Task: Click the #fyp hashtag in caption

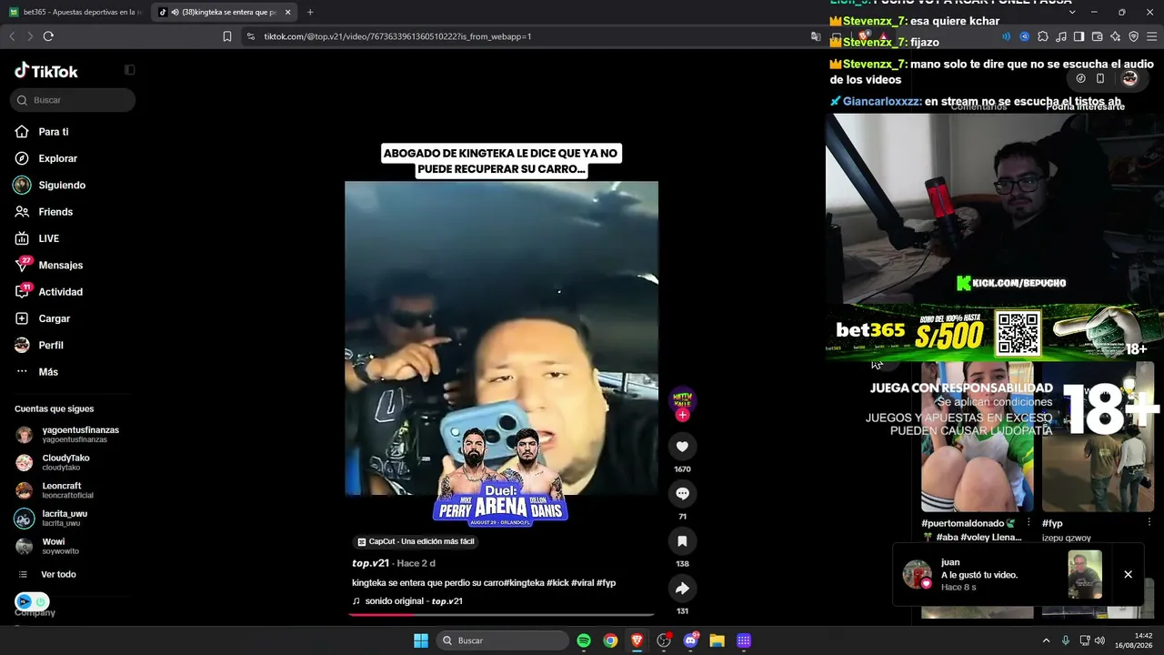Action: (x=607, y=582)
